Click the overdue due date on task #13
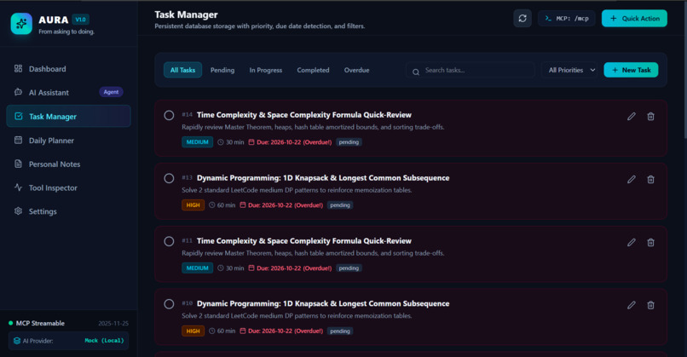687x357 pixels. [281, 205]
